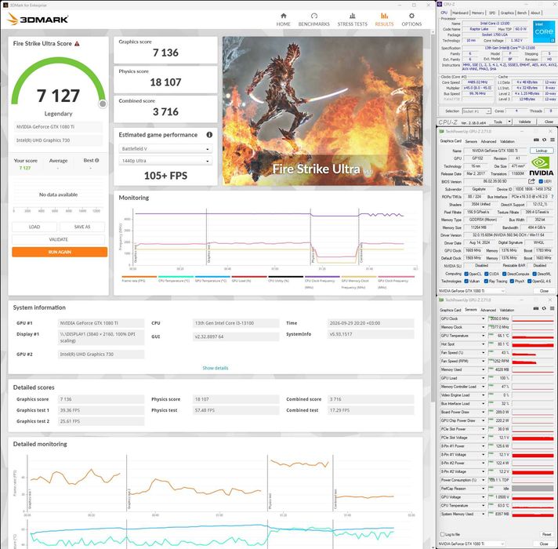558x549 pixels.
Task: Switch to the Memory tab in CPU-Z
Action: coord(477,13)
